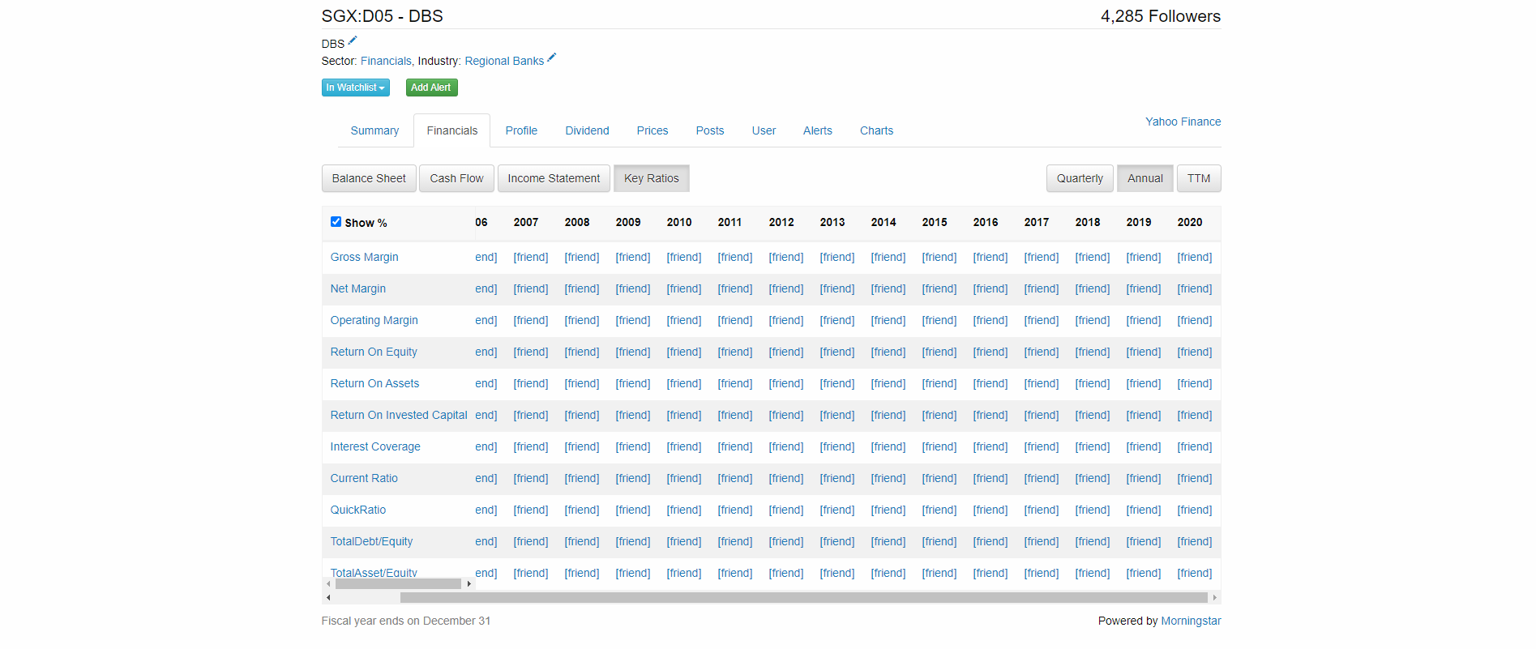Viewport: 1536px width, 649px height.
Task: Edit the sector and industry pencil icon
Action: [552, 58]
